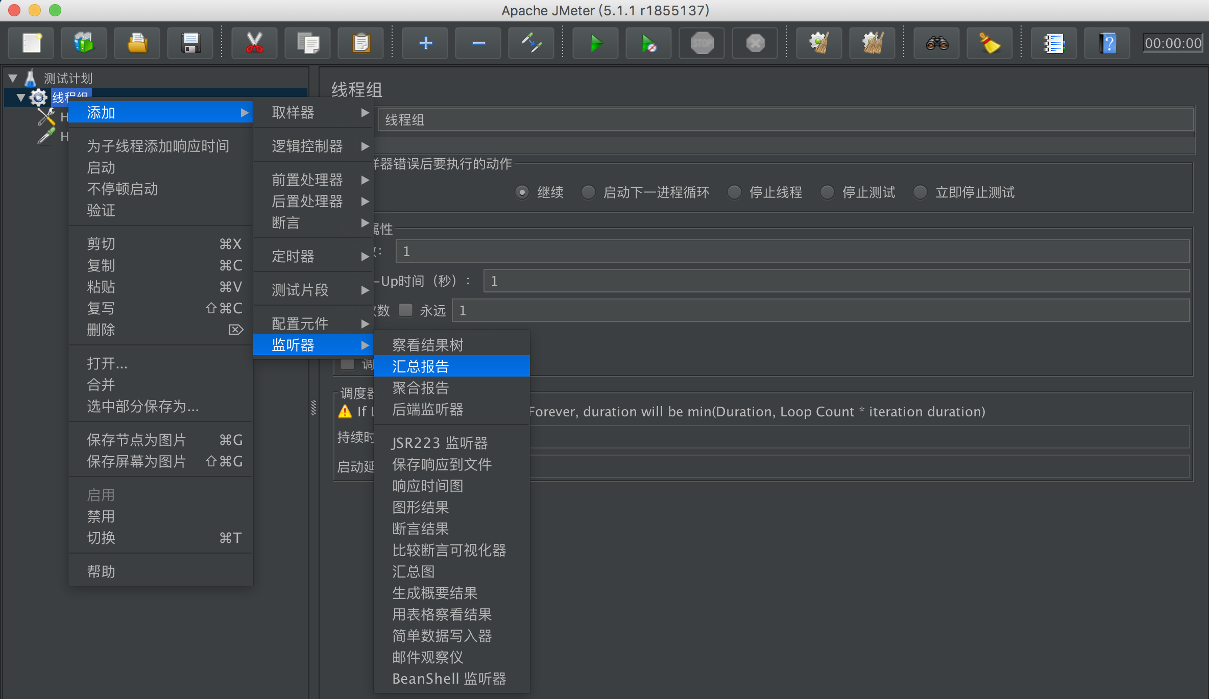Viewport: 1209px width, 699px height.
Task: Click the Toggle enable/disable icon
Action: click(531, 43)
